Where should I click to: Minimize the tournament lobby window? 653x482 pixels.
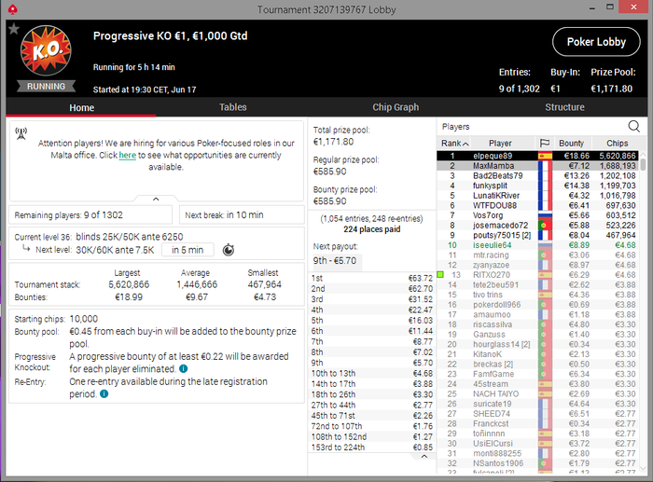591,7
